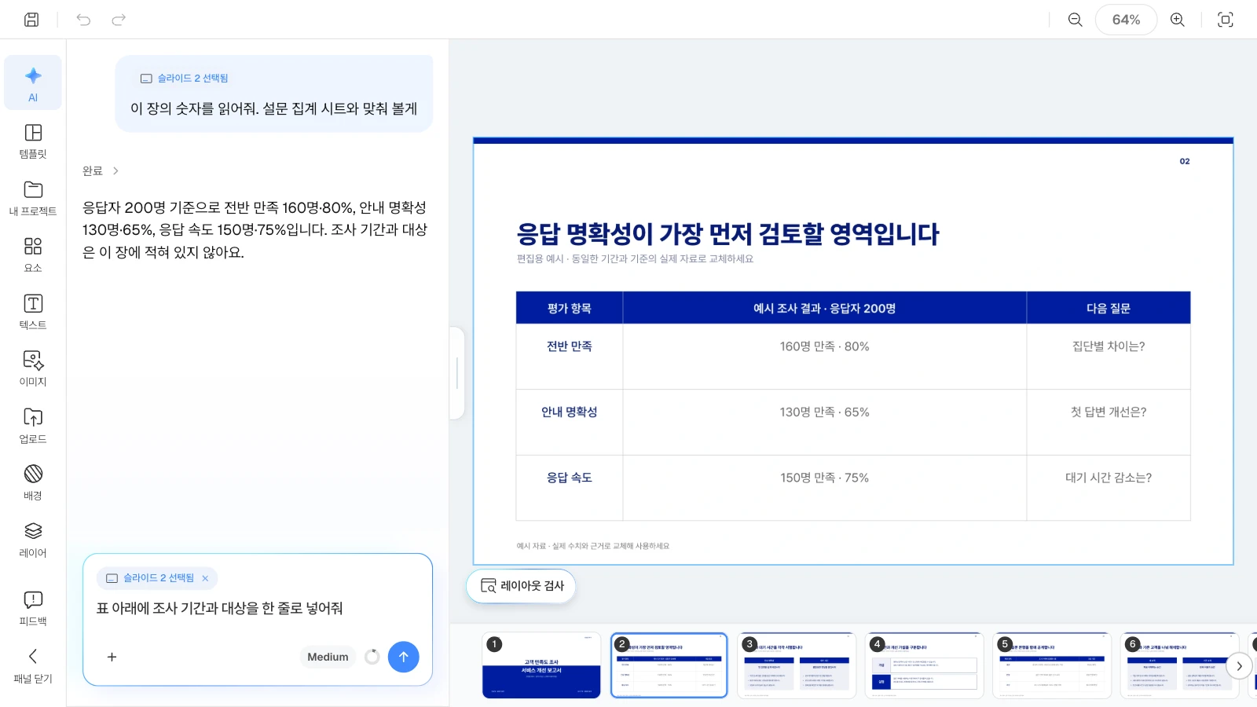Undo the last action
This screenshot has width=1257, height=707.
pos(83,20)
